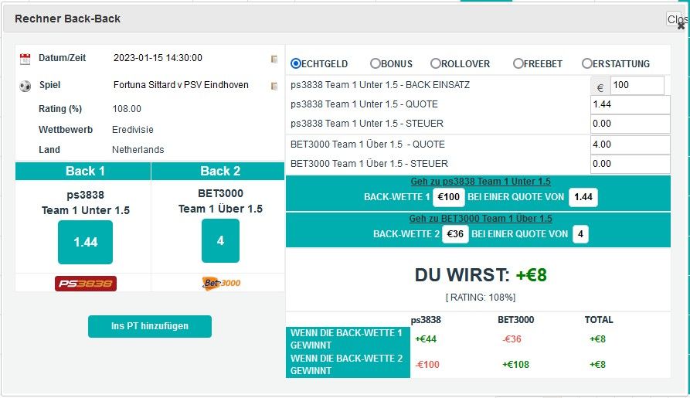690x398 pixels.
Task: Copy the Spiel name icon
Action: pyautogui.click(x=274, y=87)
